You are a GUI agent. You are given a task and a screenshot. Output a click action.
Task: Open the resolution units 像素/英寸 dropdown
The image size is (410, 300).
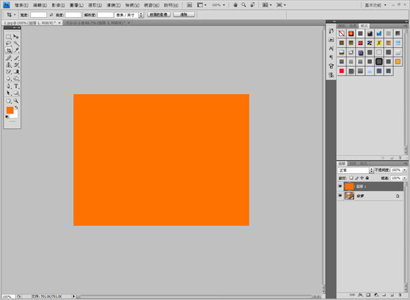coord(130,14)
